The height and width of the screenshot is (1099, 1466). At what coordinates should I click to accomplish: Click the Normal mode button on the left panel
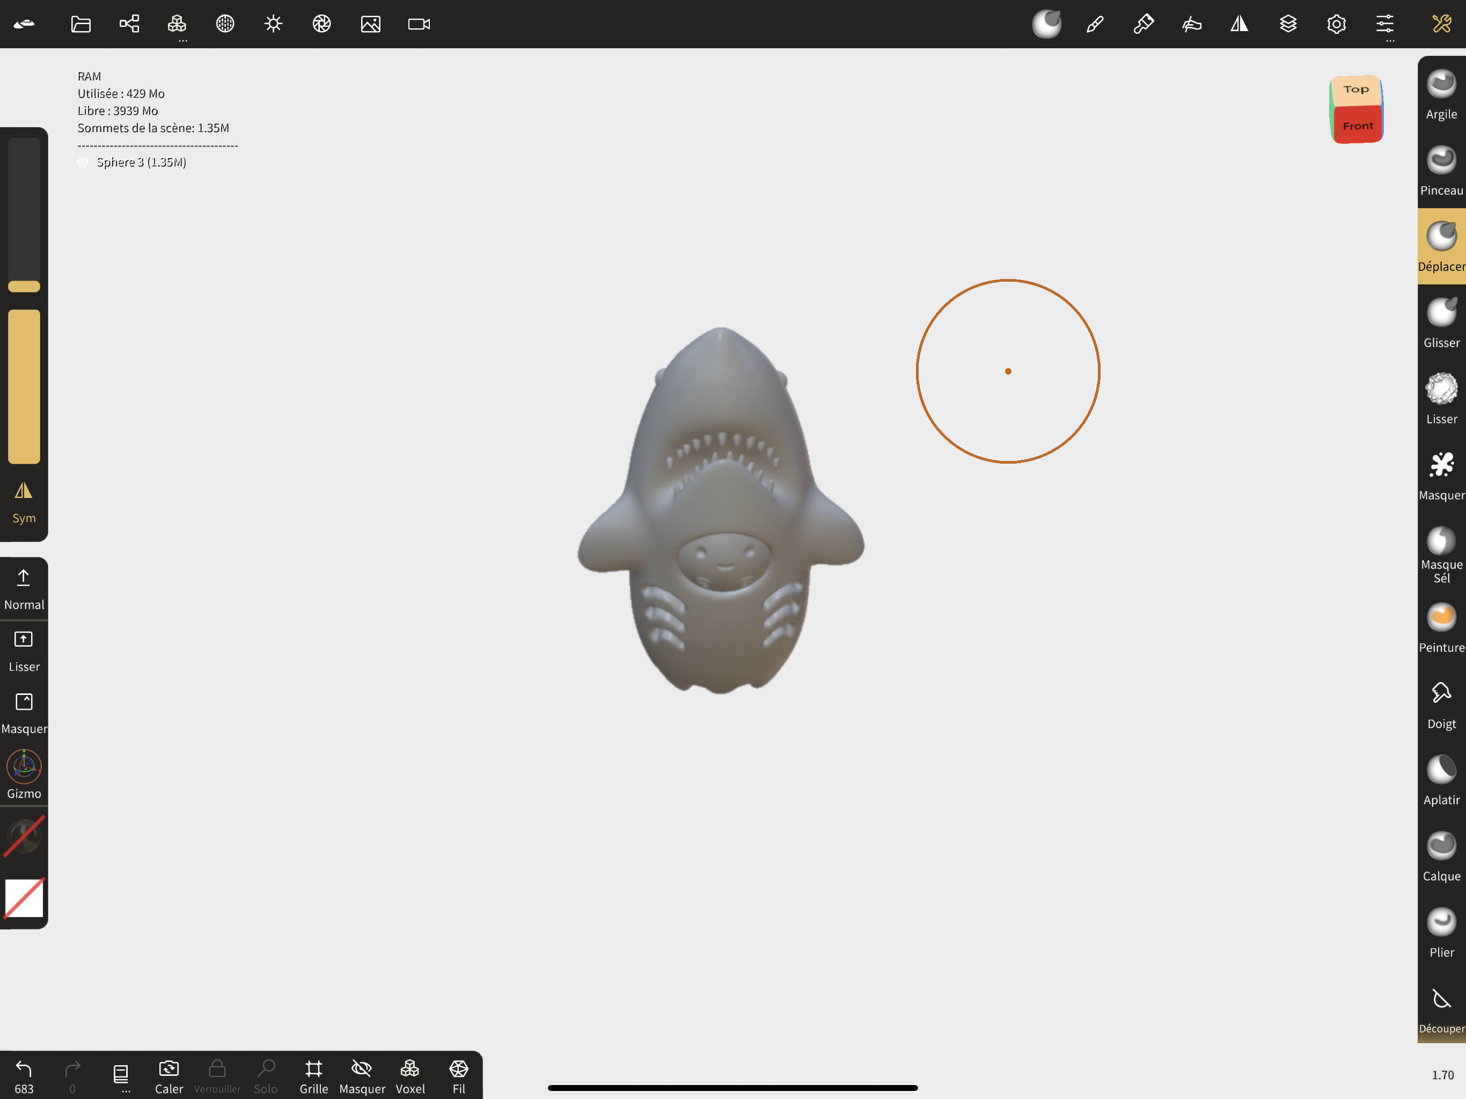(24, 589)
